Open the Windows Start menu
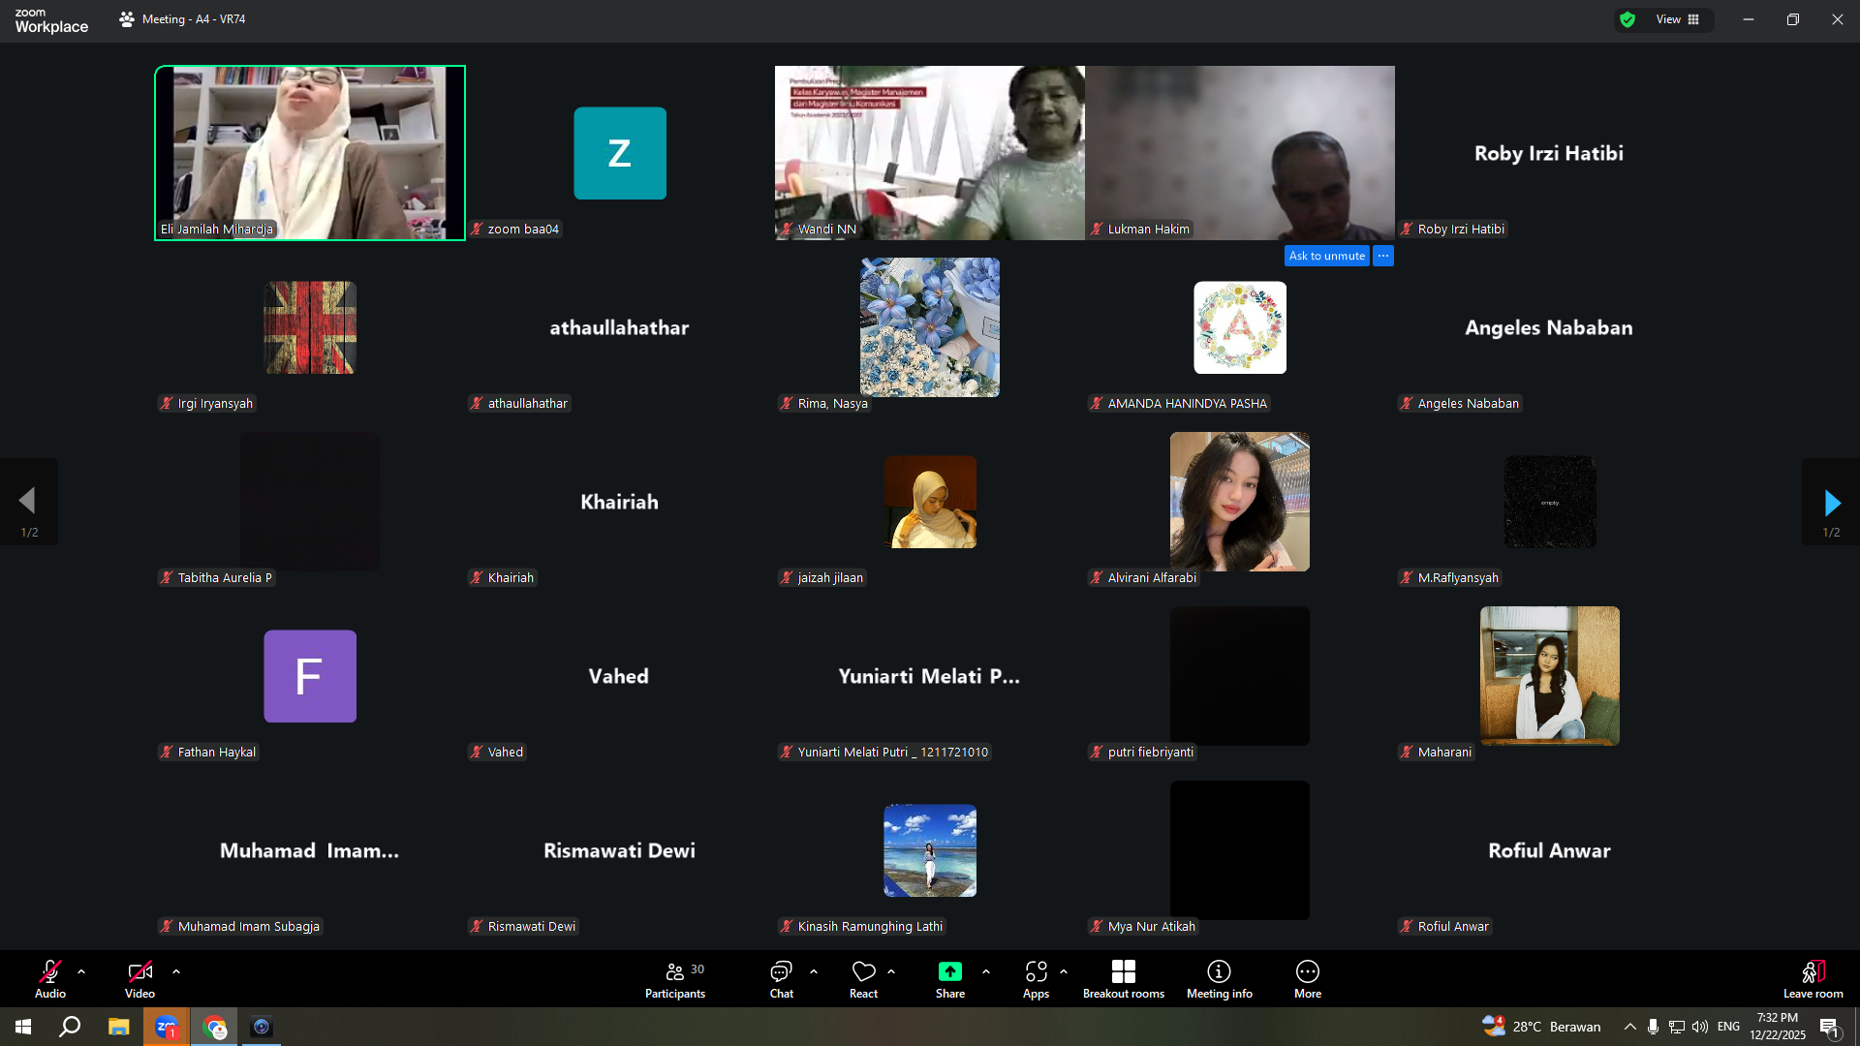Viewport: 1860px width, 1046px height. [23, 1027]
